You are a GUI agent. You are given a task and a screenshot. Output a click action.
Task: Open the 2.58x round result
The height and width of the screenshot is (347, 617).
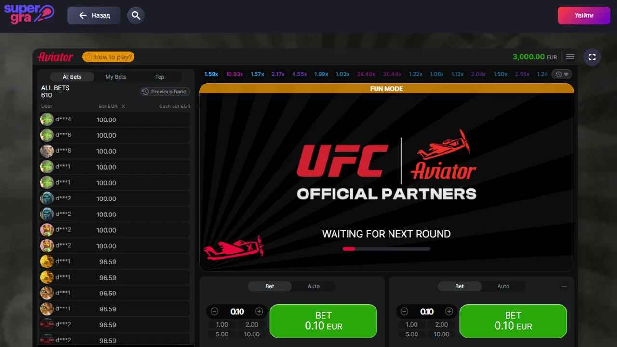tap(522, 74)
